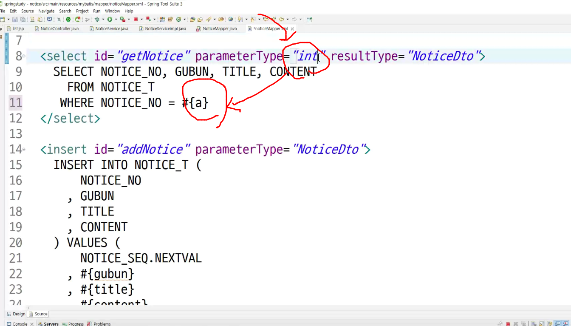Viewport: 571px width, 326px height.
Task: Click line number 11 in the gutter
Action: pos(15,102)
